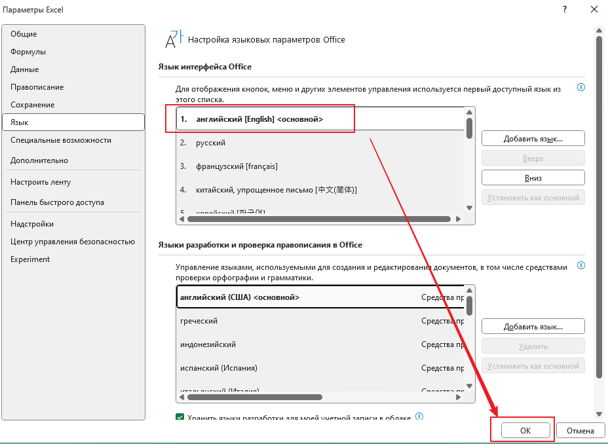Click right arrow of interface language horizontal scrollbar
Screen dimensions: 608x444
459,219
